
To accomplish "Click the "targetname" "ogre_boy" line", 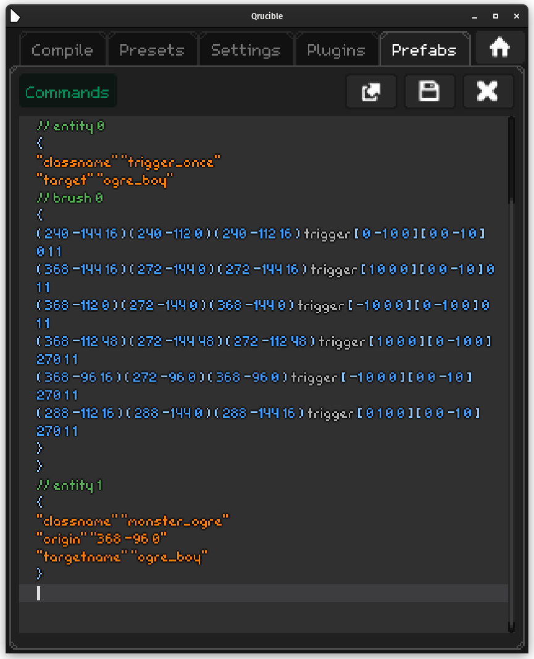I will tap(122, 557).
